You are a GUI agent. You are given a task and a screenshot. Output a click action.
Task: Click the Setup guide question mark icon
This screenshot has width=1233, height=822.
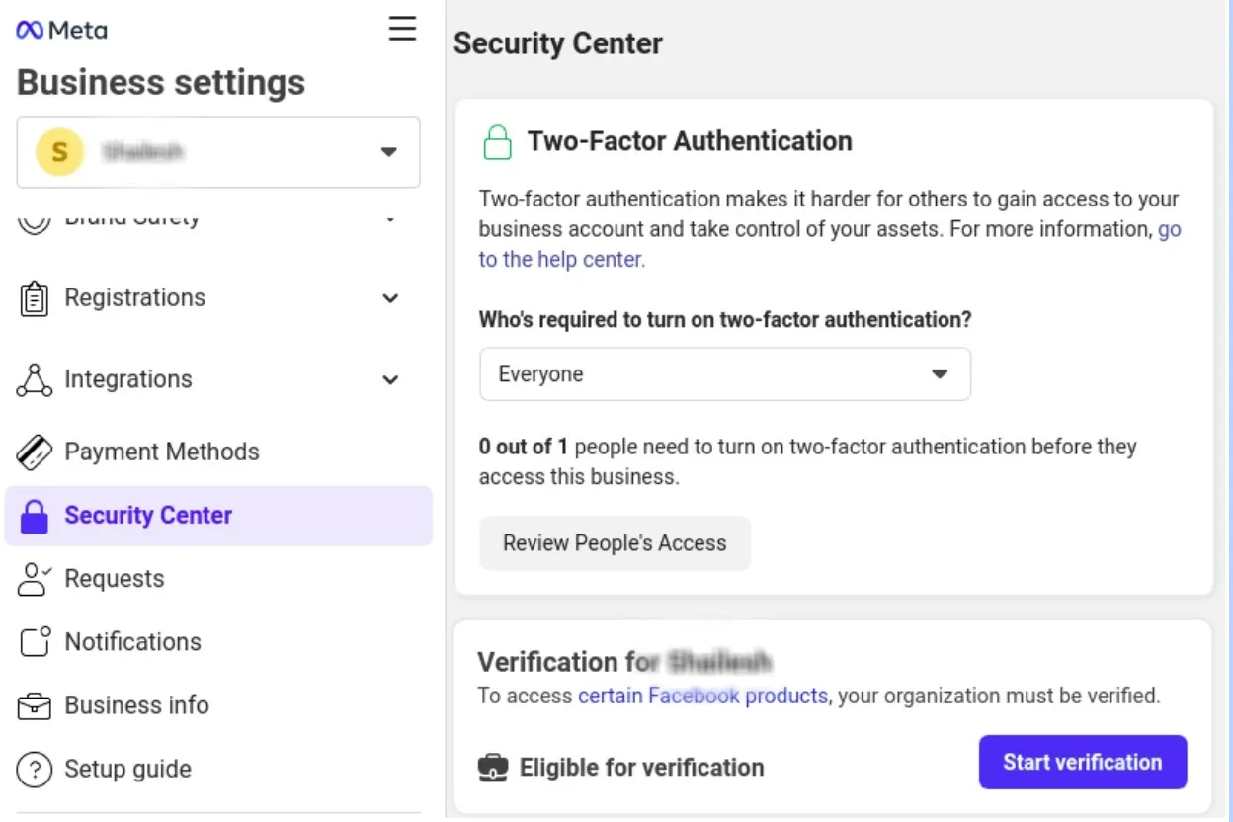point(34,769)
